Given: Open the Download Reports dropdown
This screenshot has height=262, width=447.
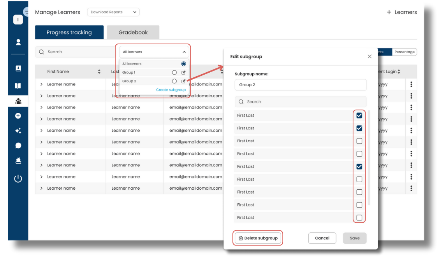Looking at the screenshot, I should [113, 12].
